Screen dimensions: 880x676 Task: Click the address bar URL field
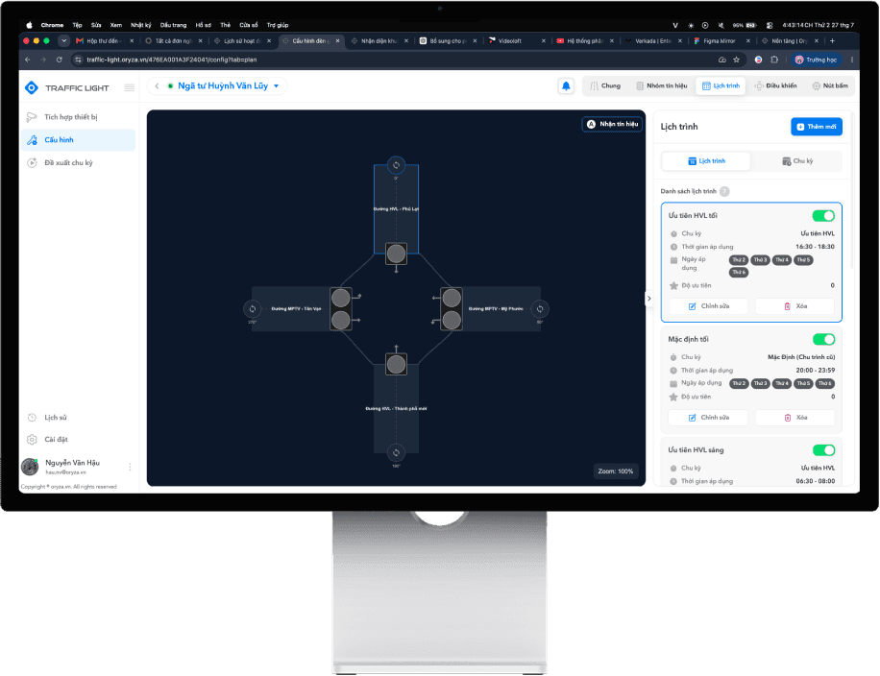pos(393,60)
